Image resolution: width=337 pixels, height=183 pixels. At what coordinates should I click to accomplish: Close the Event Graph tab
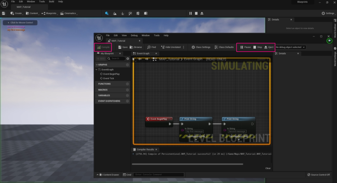coord(156,53)
